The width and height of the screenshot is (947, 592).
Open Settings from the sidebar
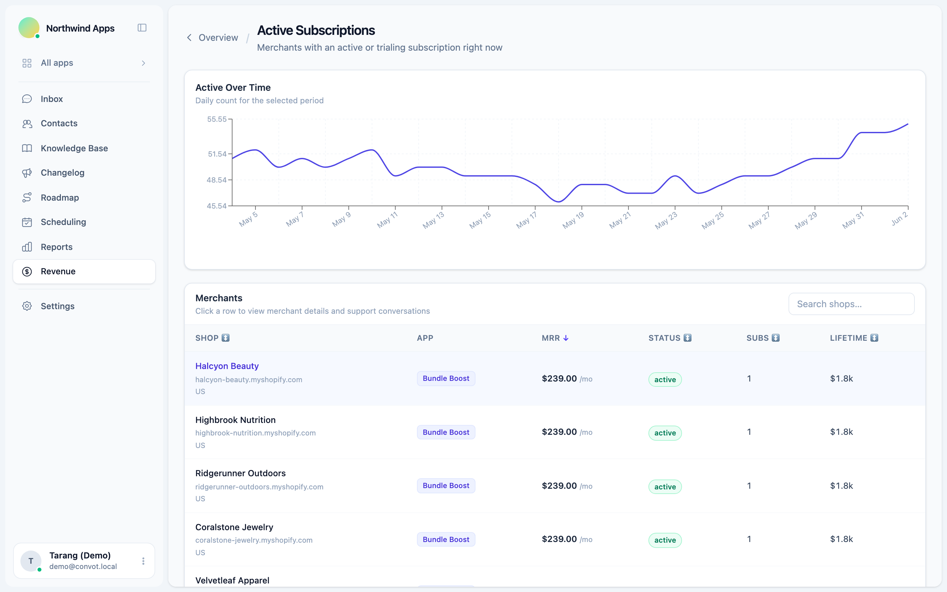click(x=84, y=306)
